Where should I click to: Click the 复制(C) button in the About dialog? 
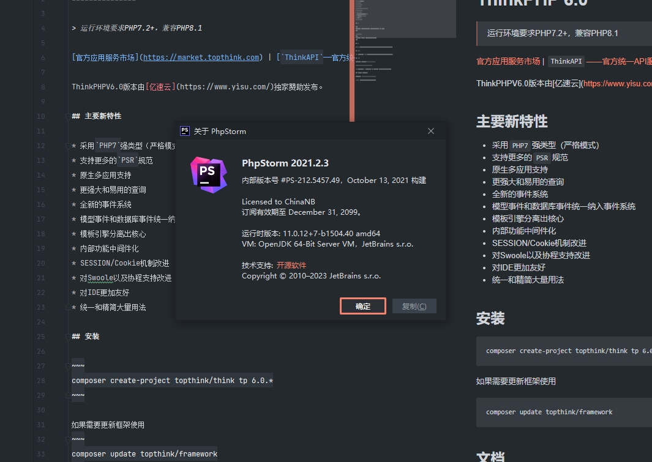[x=414, y=305]
